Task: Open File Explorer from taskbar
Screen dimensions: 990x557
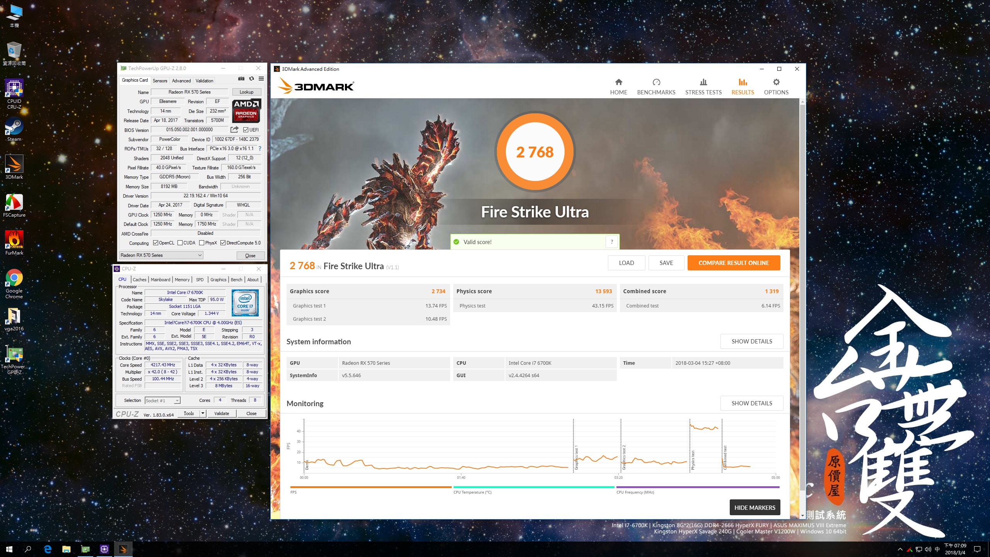Action: 67,549
